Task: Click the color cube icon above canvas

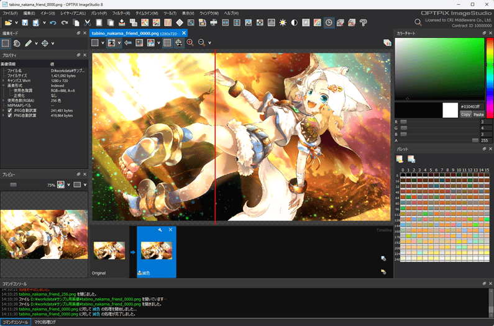Action: pos(387,43)
